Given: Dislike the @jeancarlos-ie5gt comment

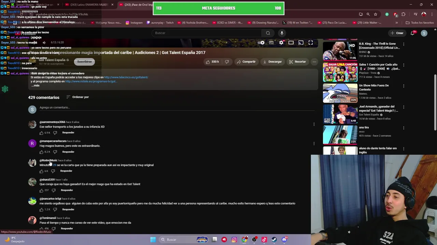Looking at the screenshot, I should 55,209.
